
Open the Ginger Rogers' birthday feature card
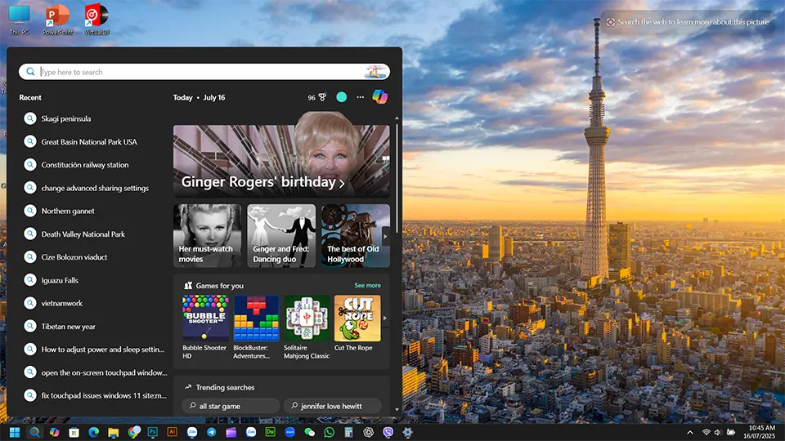coord(281,161)
